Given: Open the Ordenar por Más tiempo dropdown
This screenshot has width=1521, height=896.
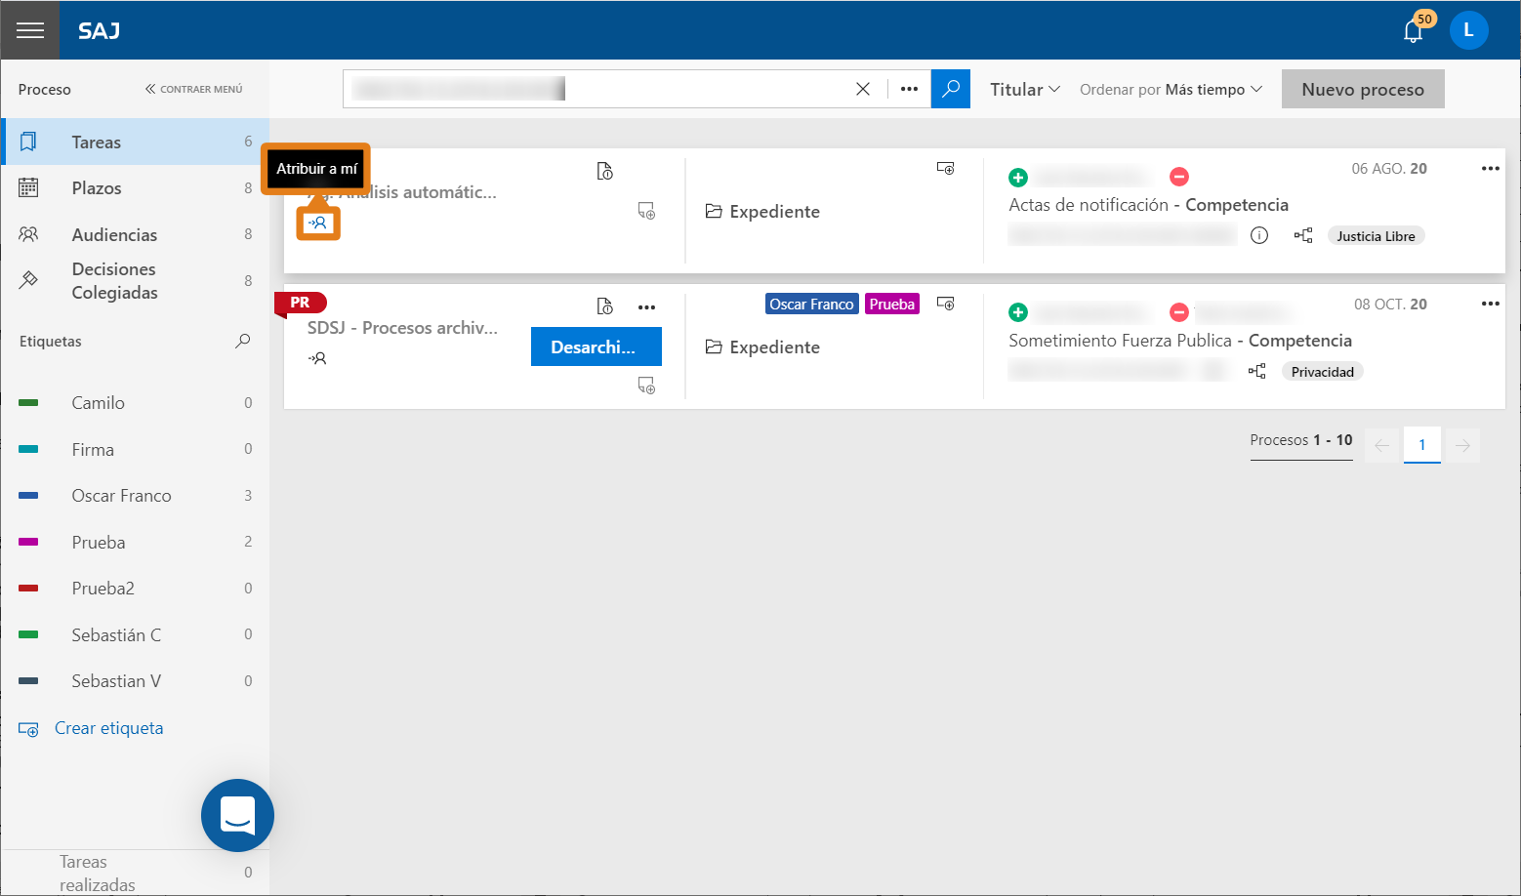Looking at the screenshot, I should (1171, 89).
